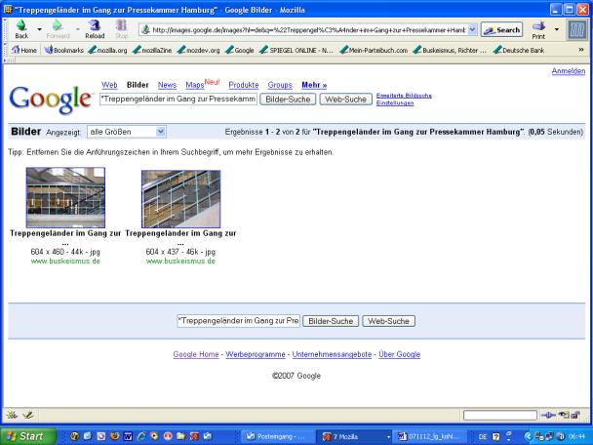593x445 pixels.
Task: Launch Word from the Quick Launch bar
Action: coord(128,436)
